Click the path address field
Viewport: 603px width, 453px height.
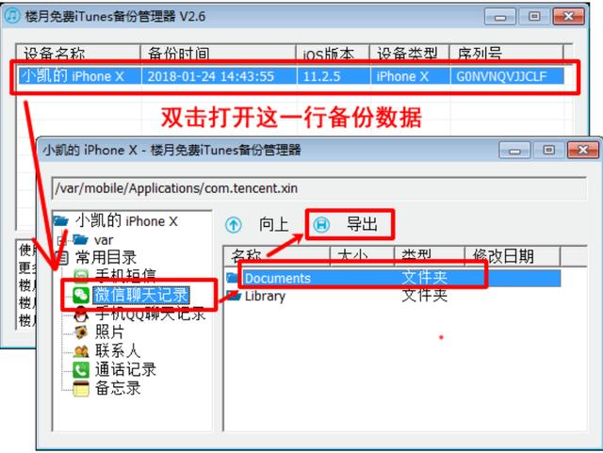[318, 188]
